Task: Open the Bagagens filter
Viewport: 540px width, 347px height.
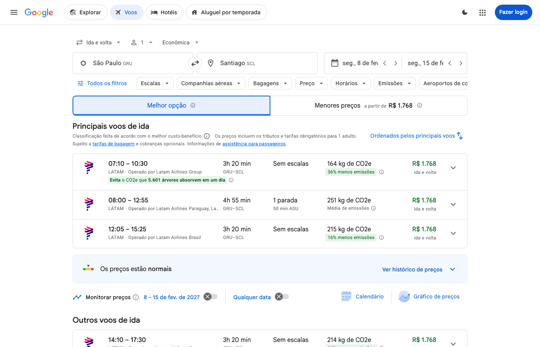Action: tap(270, 83)
